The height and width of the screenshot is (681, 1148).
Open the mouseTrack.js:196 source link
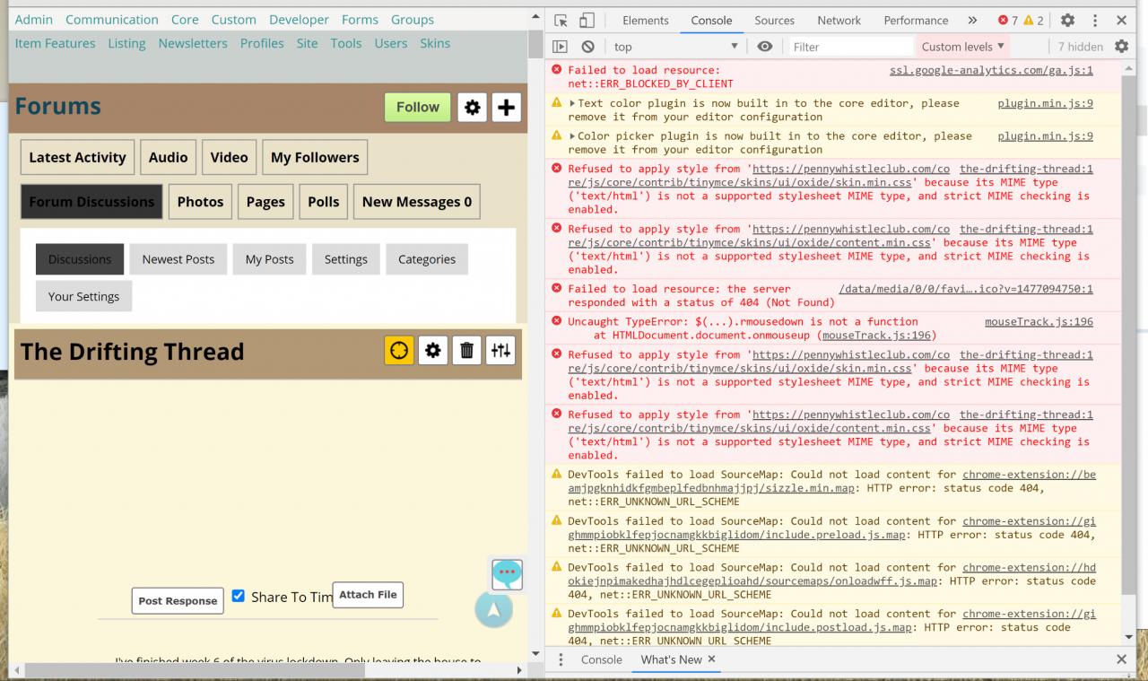(1039, 321)
